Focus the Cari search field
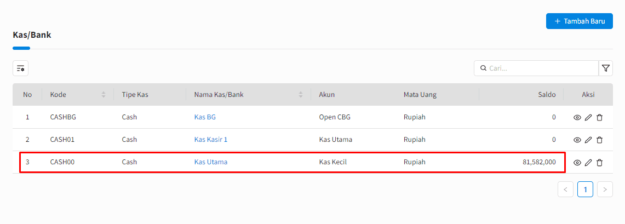 point(540,68)
